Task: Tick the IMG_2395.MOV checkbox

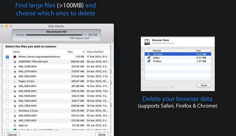Action: click(7, 67)
